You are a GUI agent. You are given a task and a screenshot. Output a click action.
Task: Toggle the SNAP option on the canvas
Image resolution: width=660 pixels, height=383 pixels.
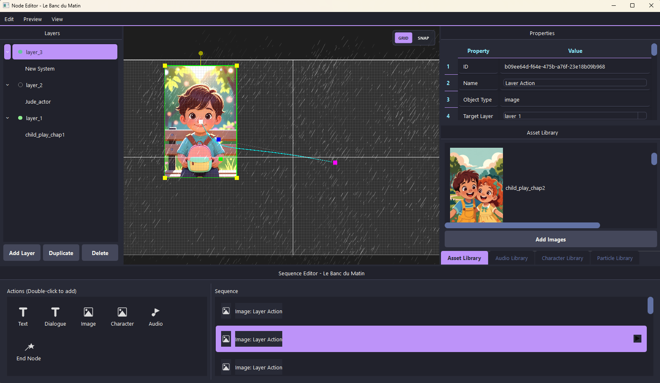pyautogui.click(x=423, y=38)
